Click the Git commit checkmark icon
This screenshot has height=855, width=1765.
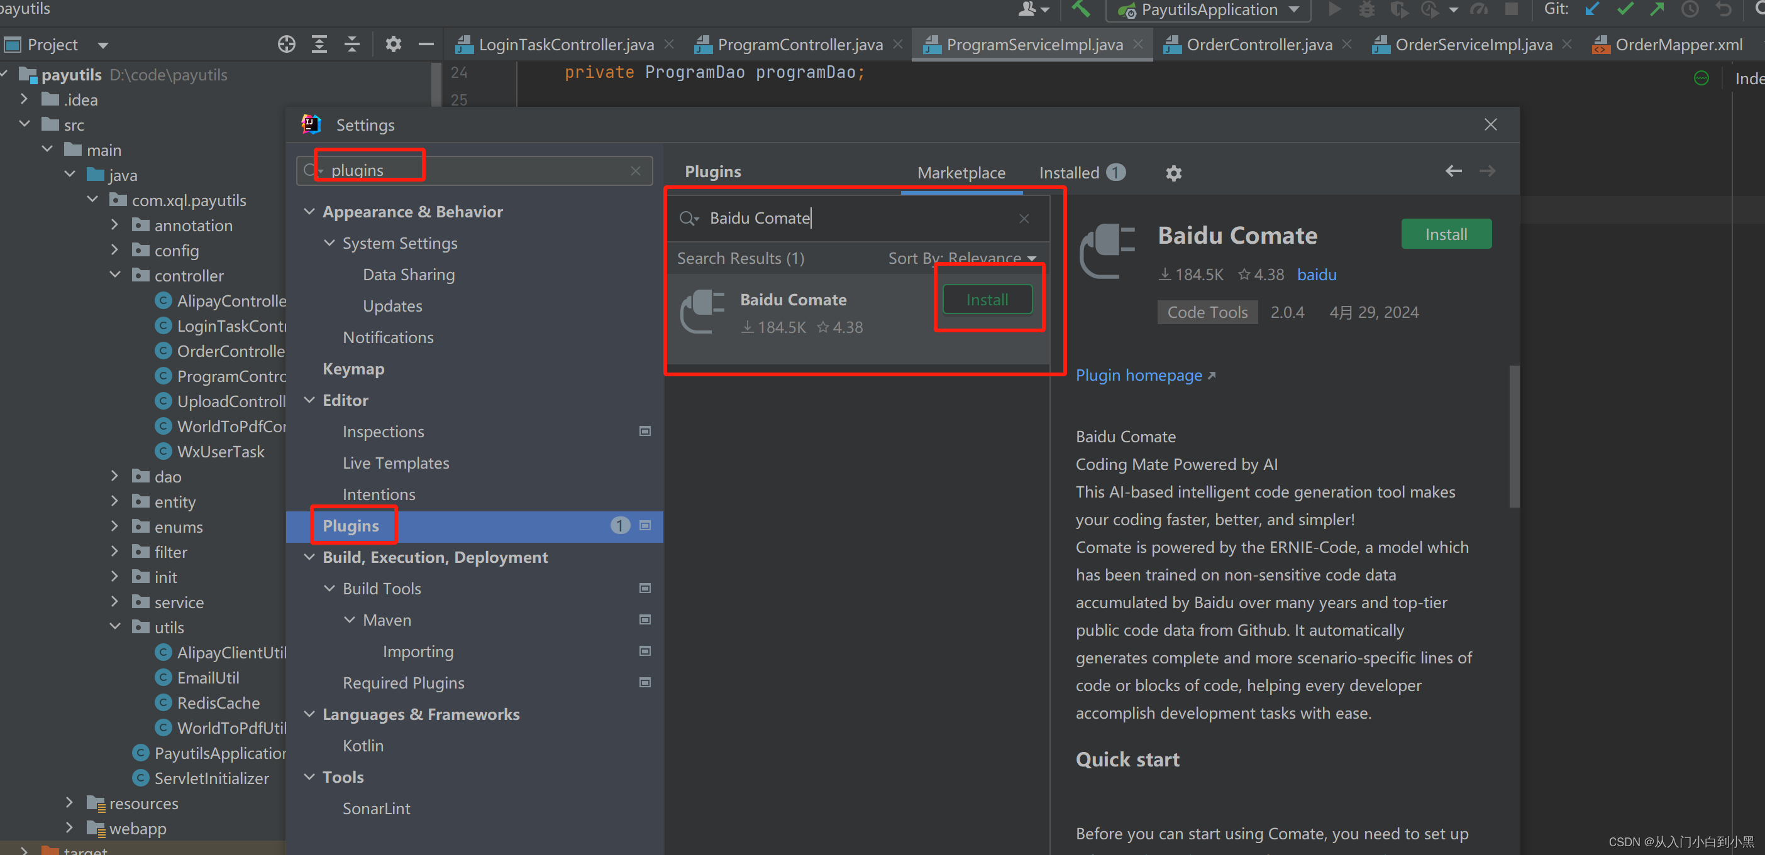pos(1625,9)
